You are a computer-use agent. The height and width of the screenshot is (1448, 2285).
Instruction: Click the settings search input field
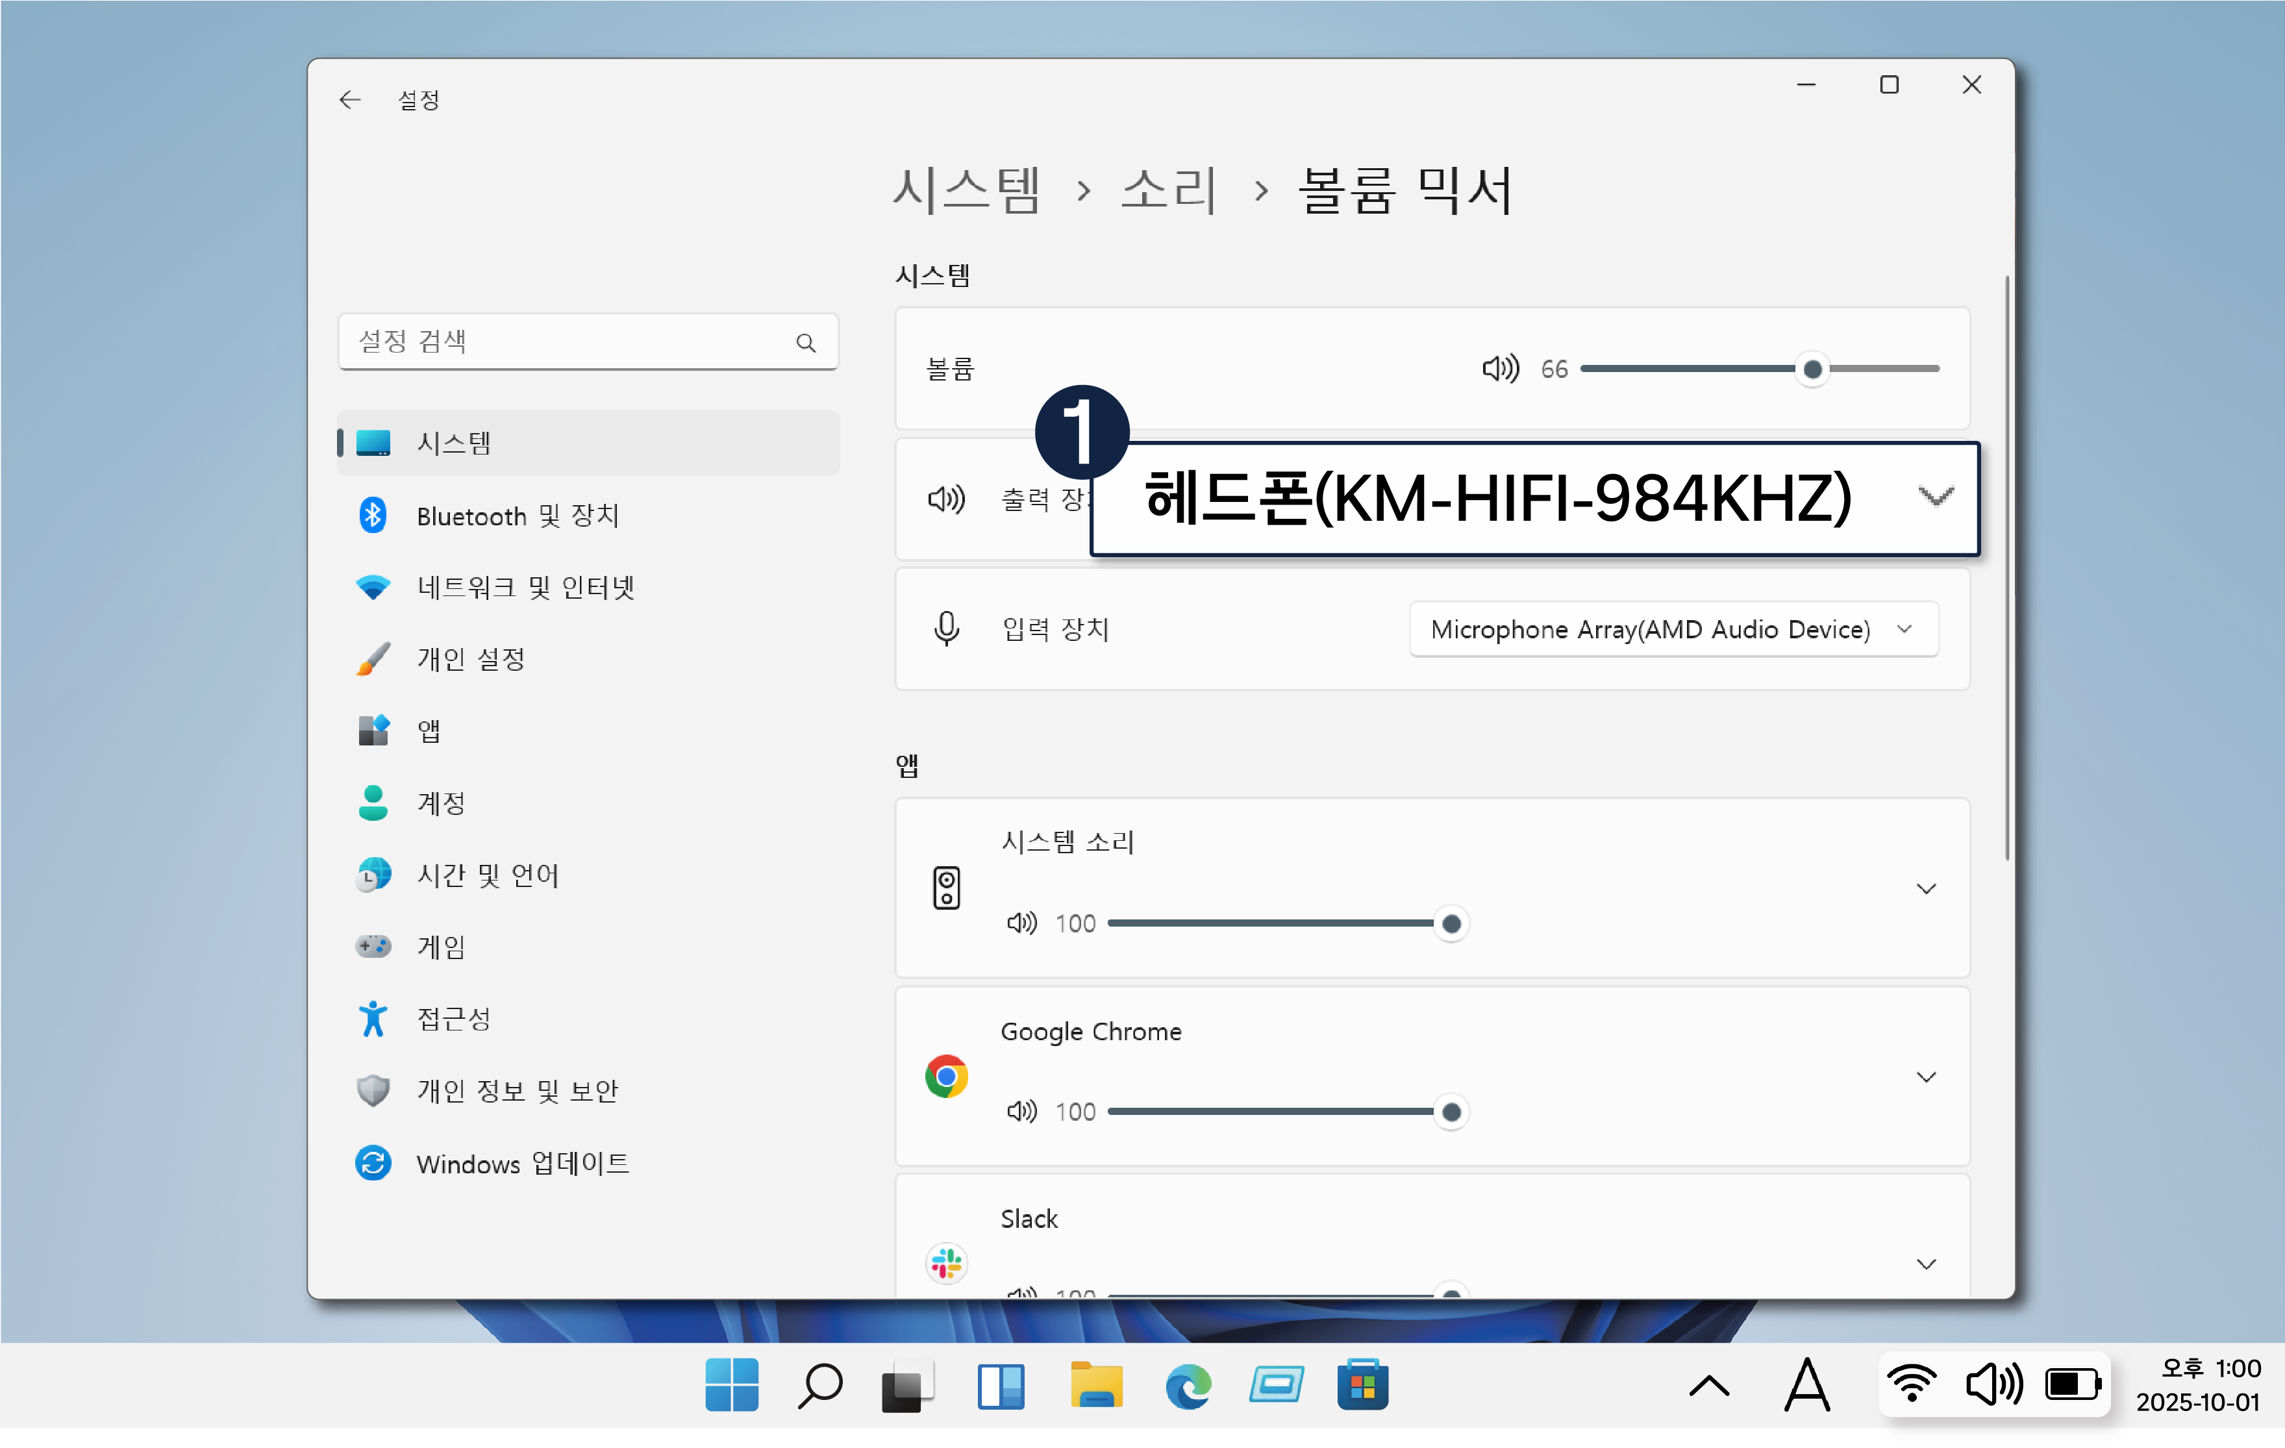click(569, 342)
